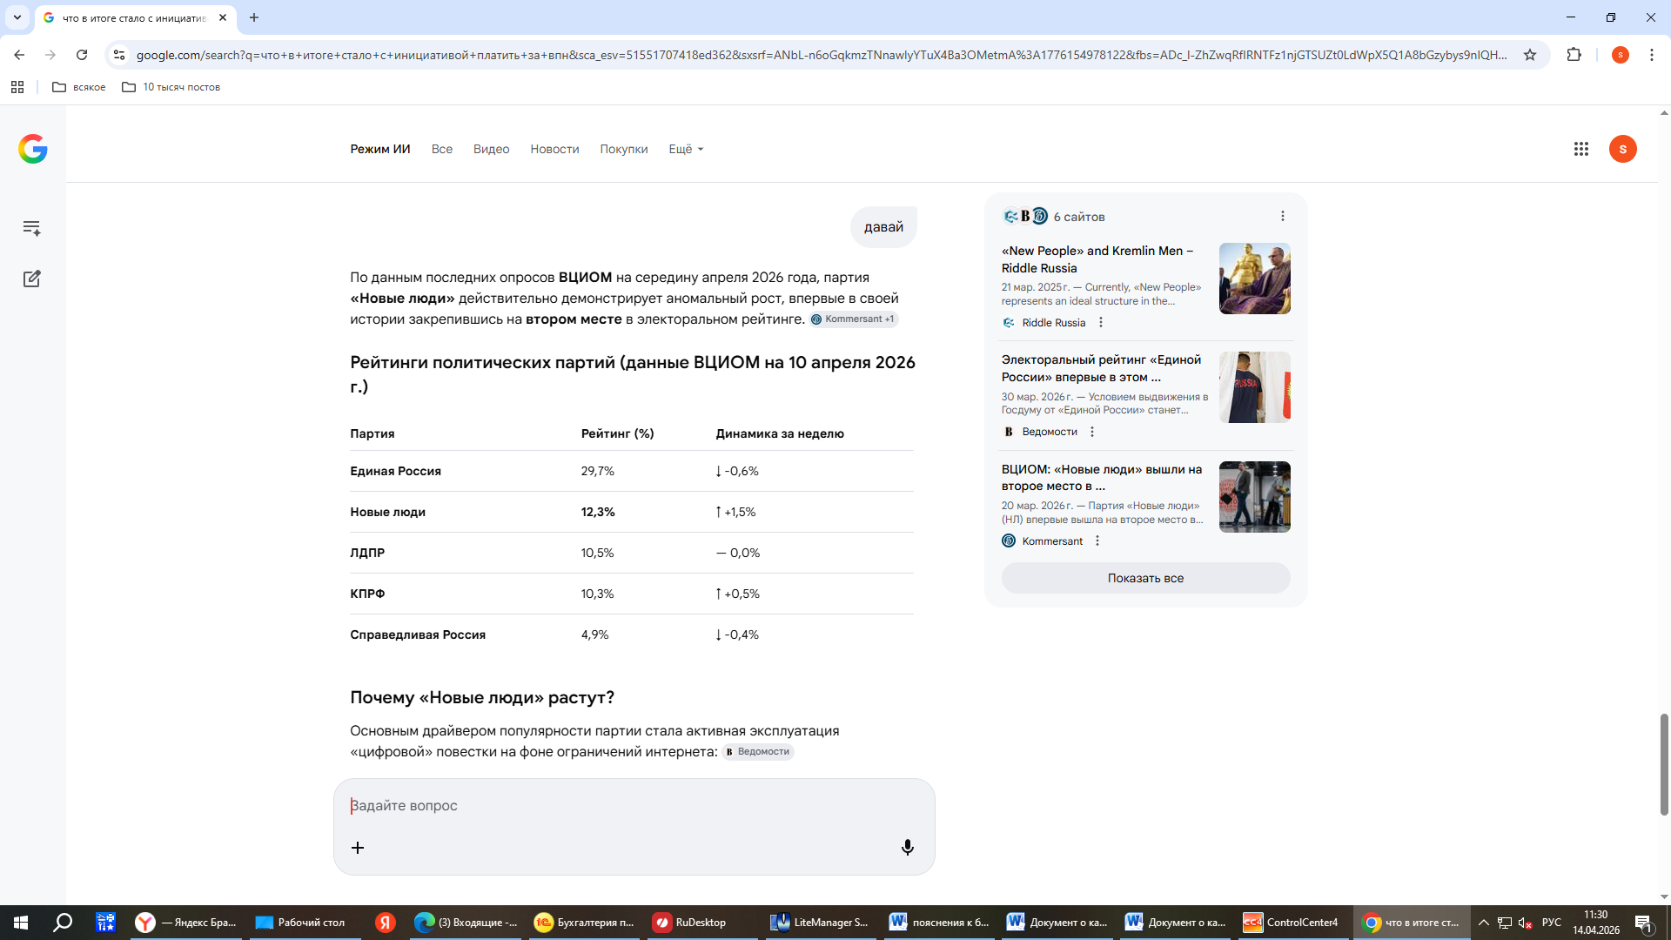Open the three-dot menu beside 6 сайтов
The width and height of the screenshot is (1671, 940).
(1282, 216)
